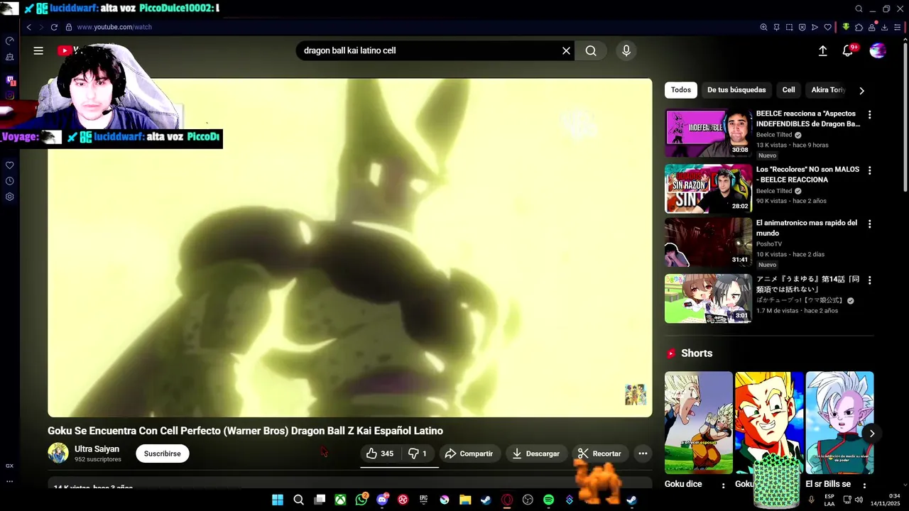Open Los Recolores NO son MALOS video
This screenshot has height=511, width=909.
pos(807,175)
